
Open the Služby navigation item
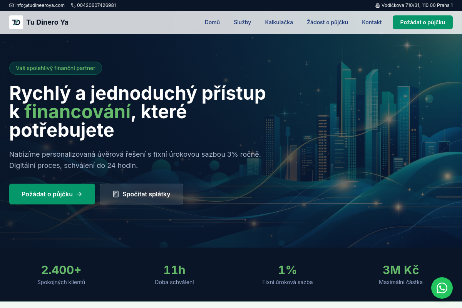tap(242, 22)
